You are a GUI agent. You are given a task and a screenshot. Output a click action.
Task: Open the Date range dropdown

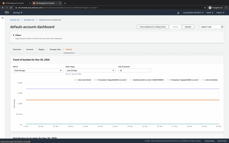[90, 70]
